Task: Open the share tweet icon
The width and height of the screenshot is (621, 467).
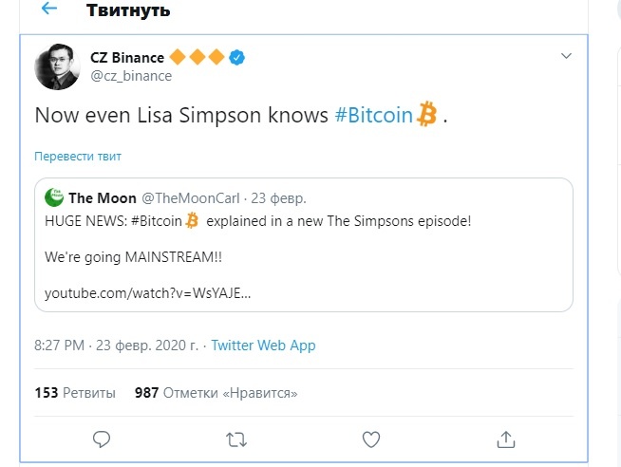Action: 506,439
